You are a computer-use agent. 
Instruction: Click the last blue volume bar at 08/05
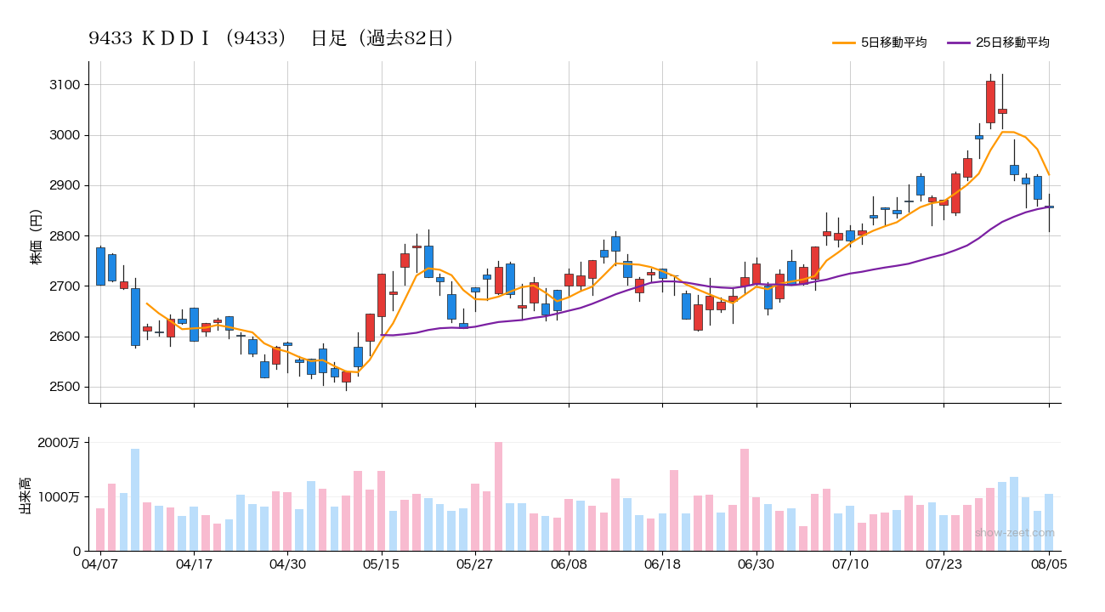point(1049,523)
